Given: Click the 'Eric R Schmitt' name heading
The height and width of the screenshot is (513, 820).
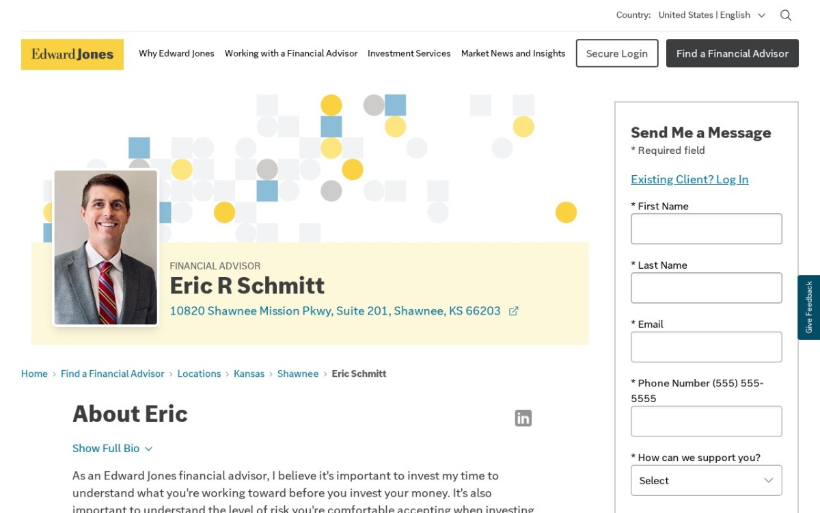Looking at the screenshot, I should click(x=247, y=285).
